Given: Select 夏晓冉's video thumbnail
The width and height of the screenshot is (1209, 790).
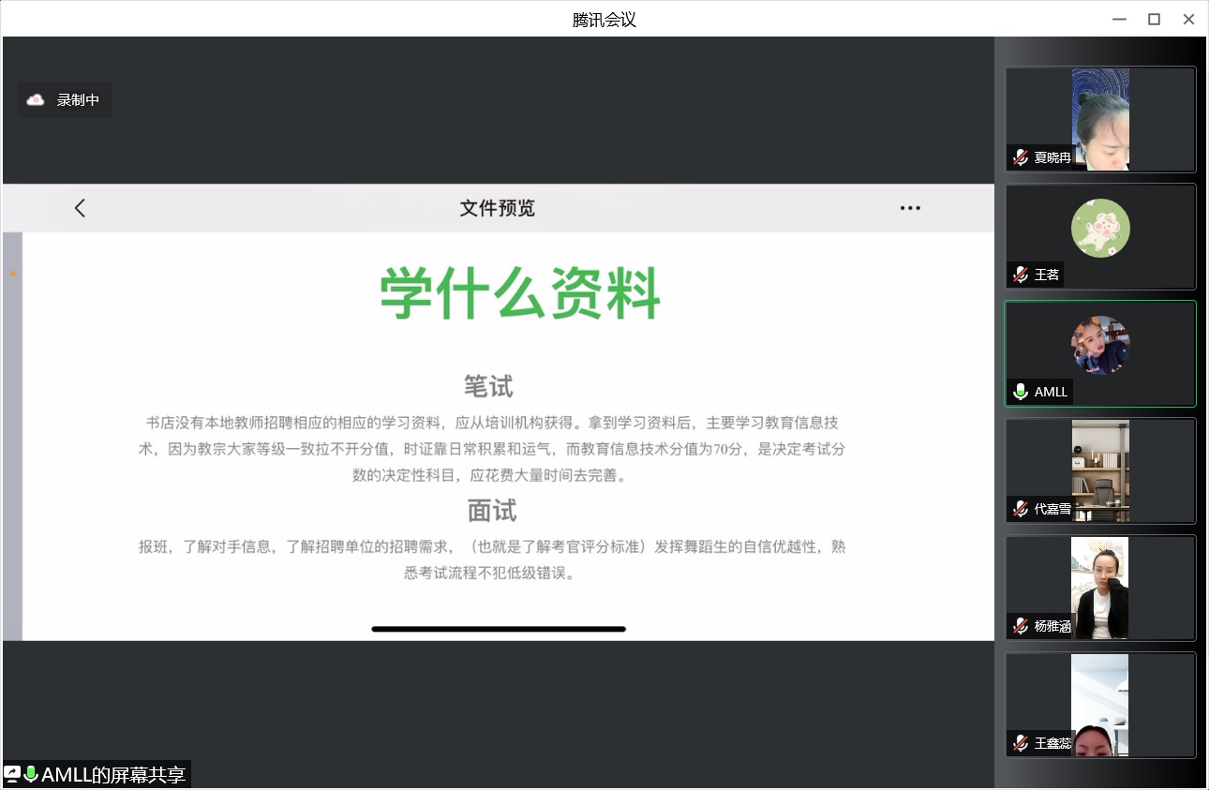Looking at the screenshot, I should point(1100,118).
